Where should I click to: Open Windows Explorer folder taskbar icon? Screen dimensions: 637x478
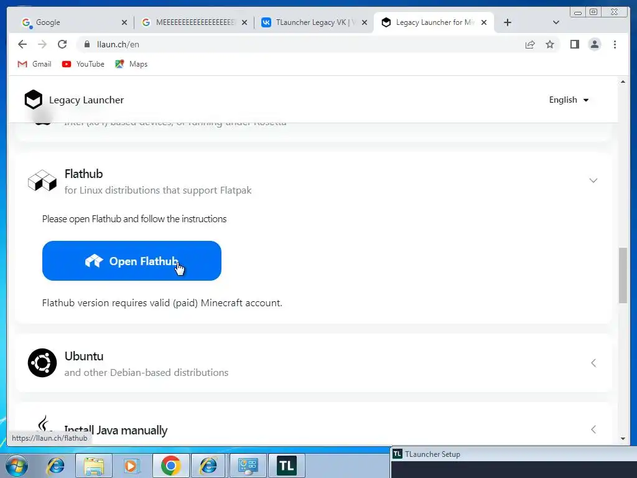coord(94,466)
